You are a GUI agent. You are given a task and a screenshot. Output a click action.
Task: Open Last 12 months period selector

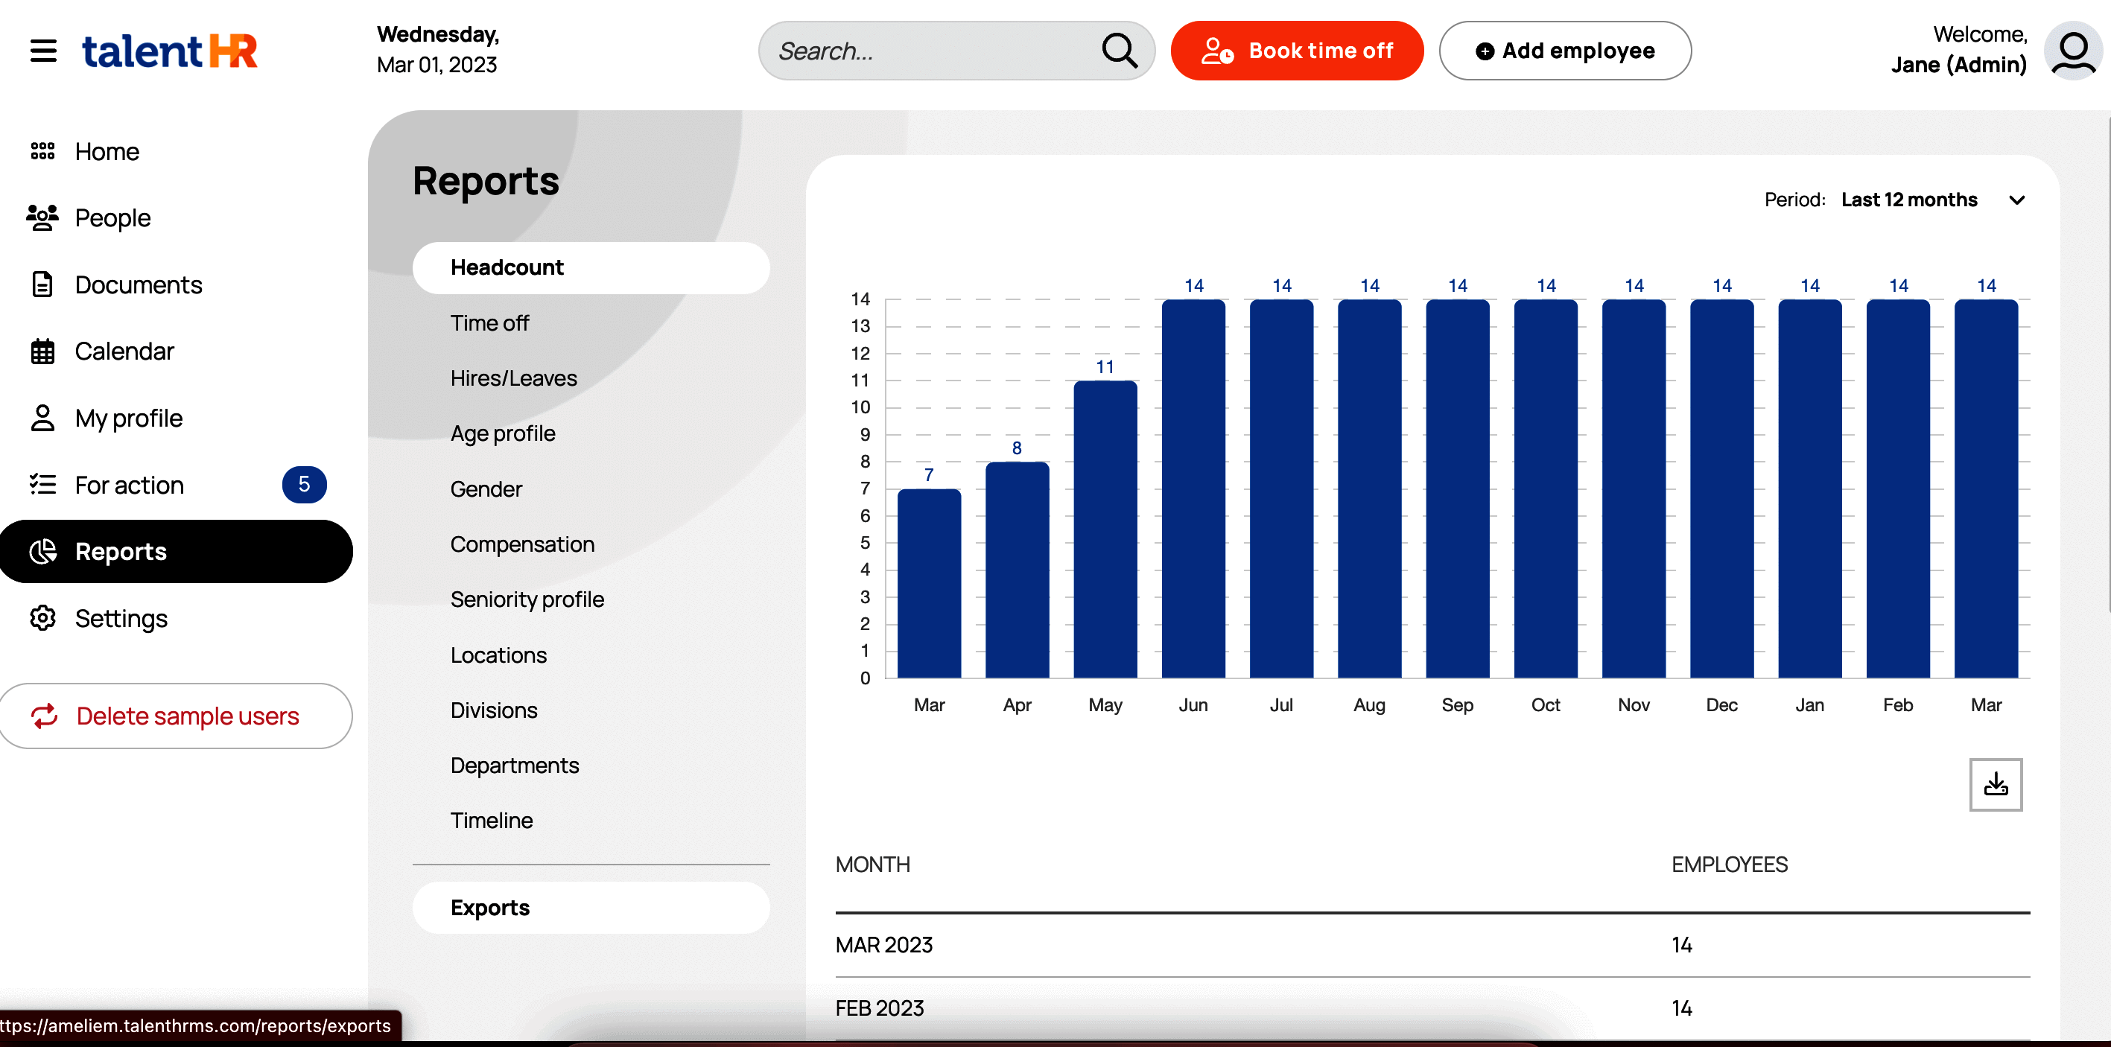tap(1908, 200)
